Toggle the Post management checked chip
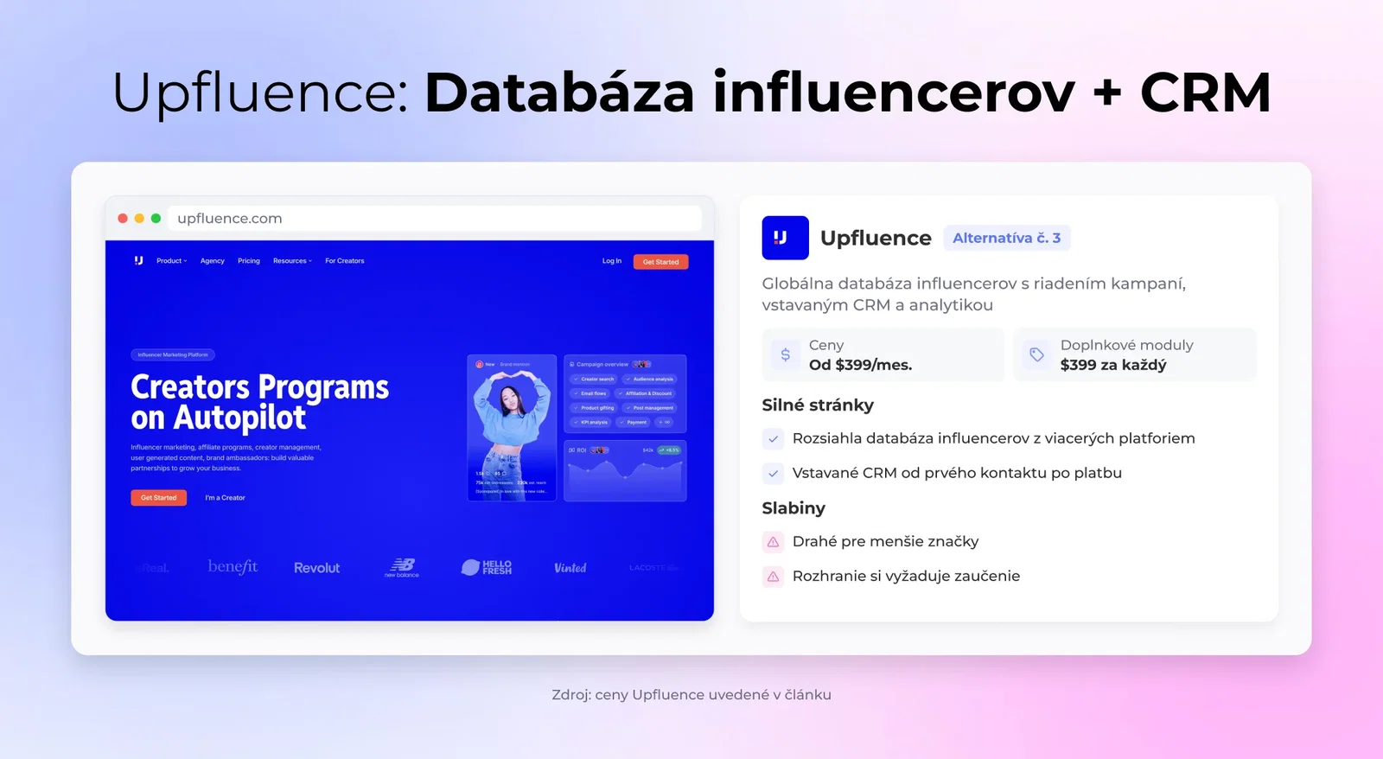The image size is (1383, 759). pos(650,408)
